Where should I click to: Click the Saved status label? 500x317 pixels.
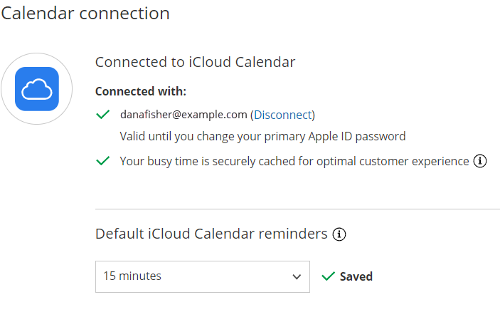(356, 276)
